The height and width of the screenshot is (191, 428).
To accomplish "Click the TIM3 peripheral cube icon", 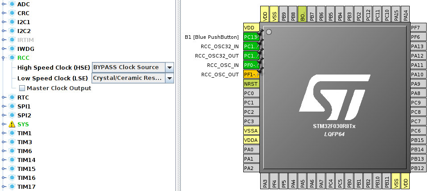I will pos(12,142).
